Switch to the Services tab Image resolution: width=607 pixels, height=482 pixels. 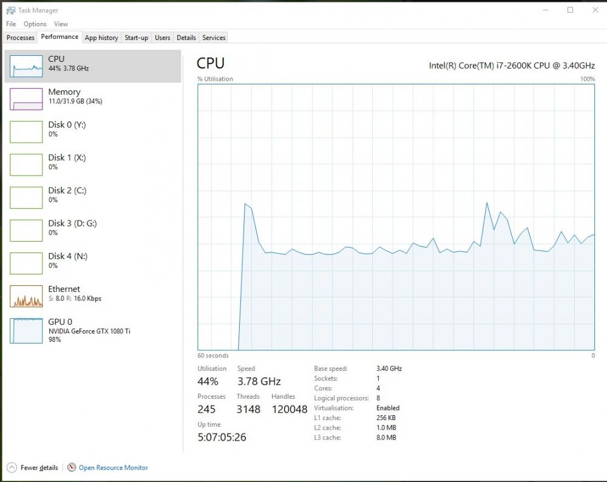214,38
